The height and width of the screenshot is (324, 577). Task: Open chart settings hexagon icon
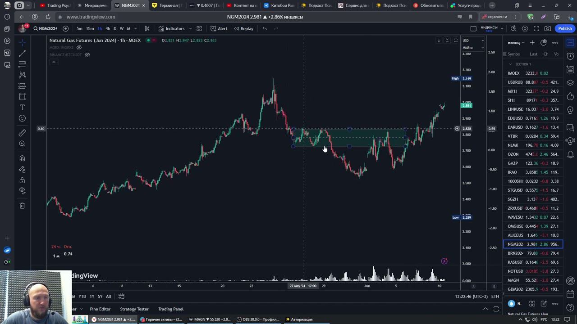coord(525,28)
